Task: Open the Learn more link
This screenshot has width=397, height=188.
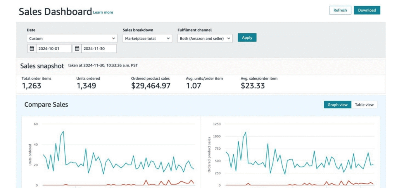Action: coord(103,12)
